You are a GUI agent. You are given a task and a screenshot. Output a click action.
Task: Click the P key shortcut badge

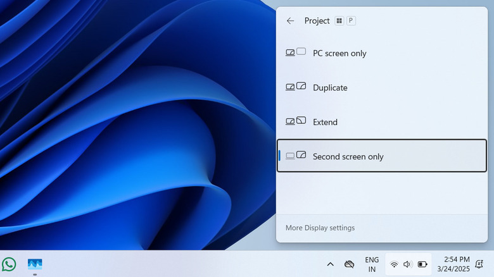[x=351, y=21]
